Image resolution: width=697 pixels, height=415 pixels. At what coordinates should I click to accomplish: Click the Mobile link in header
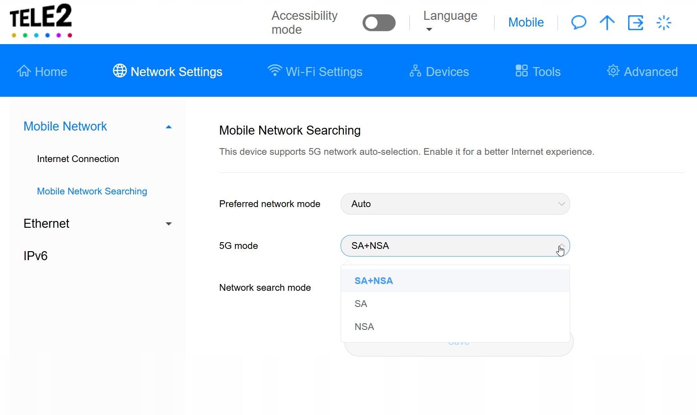526,23
